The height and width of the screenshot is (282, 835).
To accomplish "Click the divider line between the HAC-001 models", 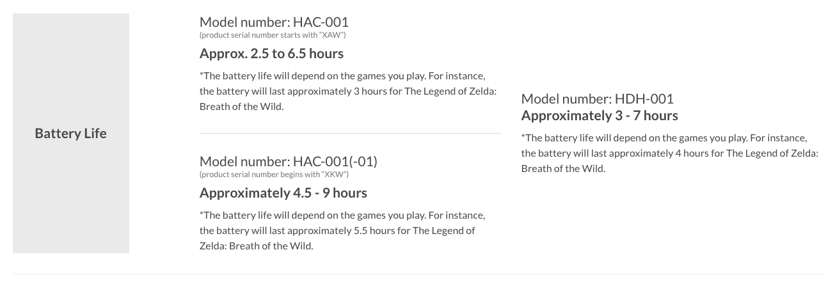I will (350, 133).
